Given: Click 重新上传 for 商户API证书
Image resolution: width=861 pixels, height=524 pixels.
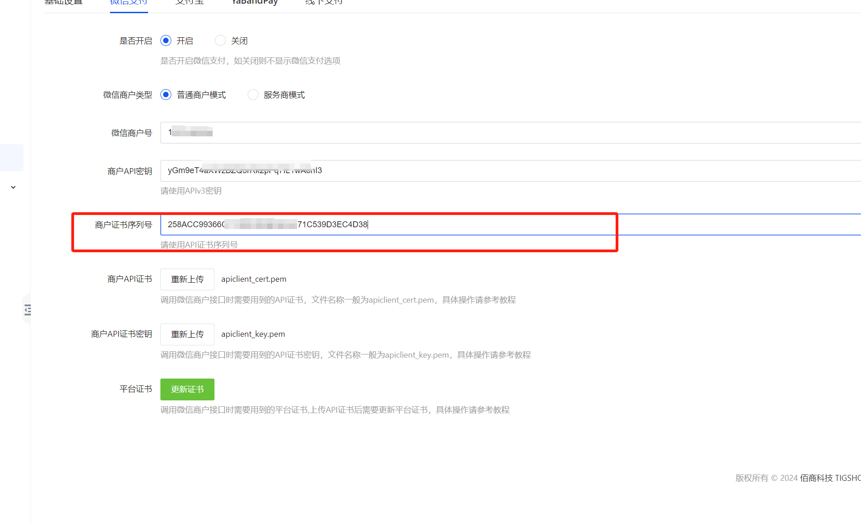Looking at the screenshot, I should (x=187, y=279).
